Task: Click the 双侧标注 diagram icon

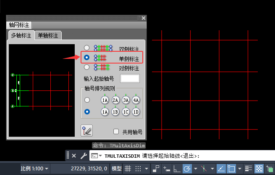Action: pos(103,48)
